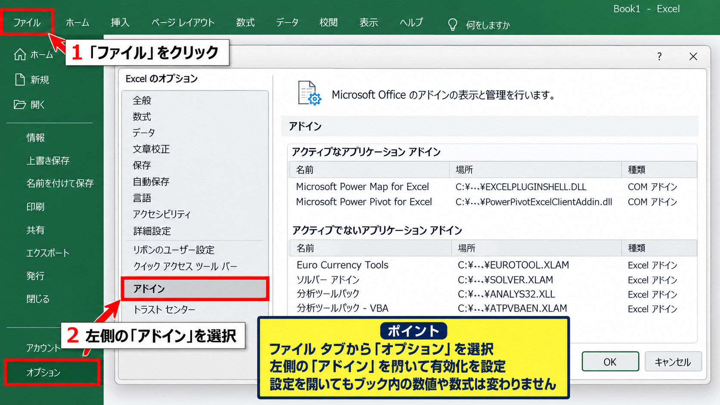Image resolution: width=720 pixels, height=405 pixels.
Task: Select the 分析ツールパック - VBA row
Action: pos(493,309)
